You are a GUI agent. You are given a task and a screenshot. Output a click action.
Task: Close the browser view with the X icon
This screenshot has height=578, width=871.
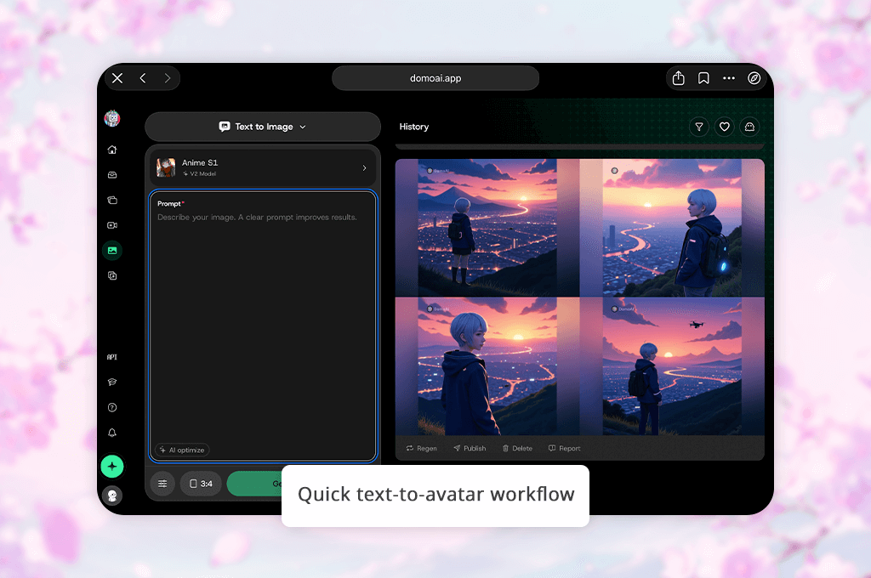[x=117, y=78]
